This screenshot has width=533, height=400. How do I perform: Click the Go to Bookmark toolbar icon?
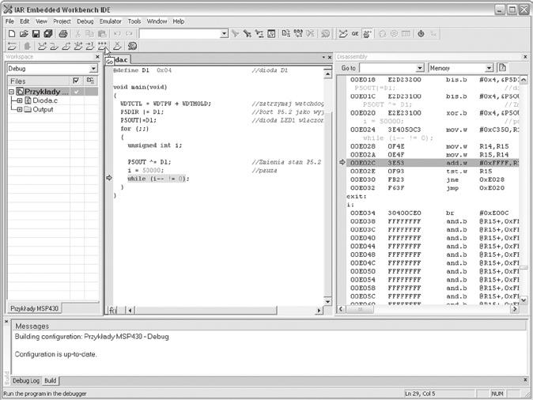click(271, 34)
